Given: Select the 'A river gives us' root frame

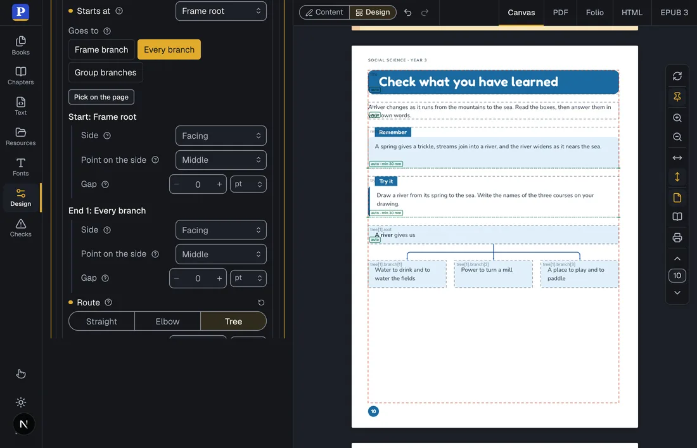Looking at the screenshot, I should pos(493,234).
